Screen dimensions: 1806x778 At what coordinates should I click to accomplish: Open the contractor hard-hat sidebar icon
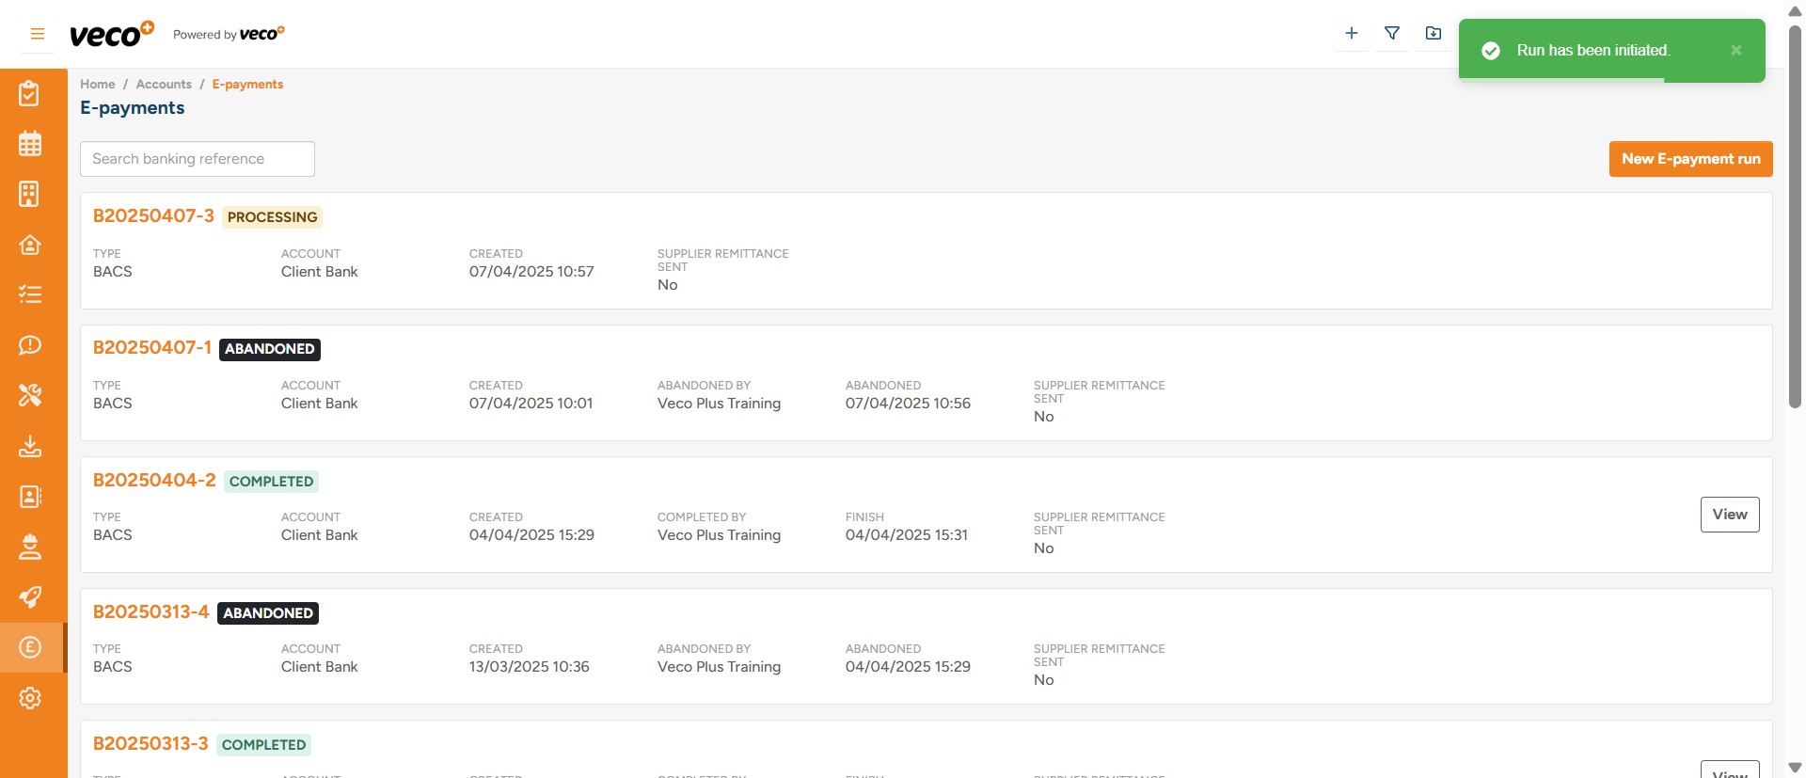point(30,547)
